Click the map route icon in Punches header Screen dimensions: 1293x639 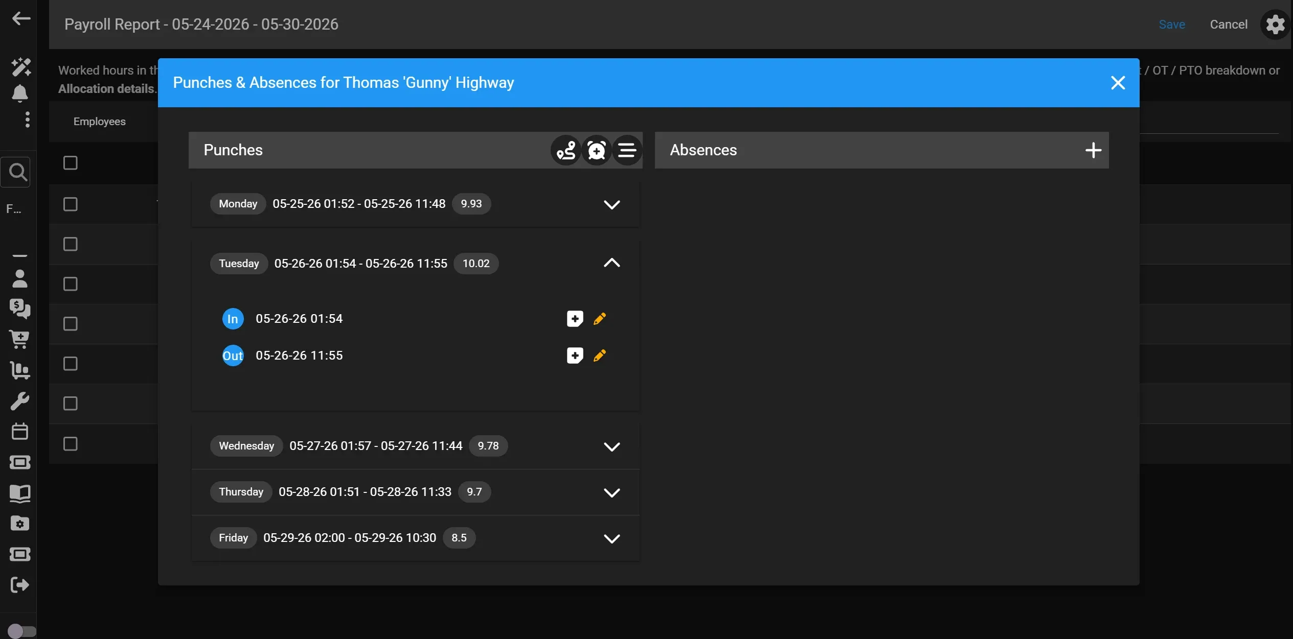coord(565,150)
